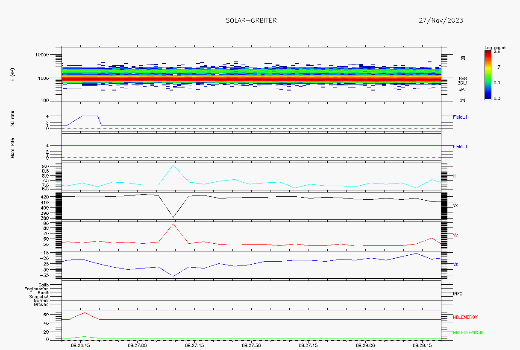
Task: Click the 1.7 color scale value
Action: click(x=497, y=67)
